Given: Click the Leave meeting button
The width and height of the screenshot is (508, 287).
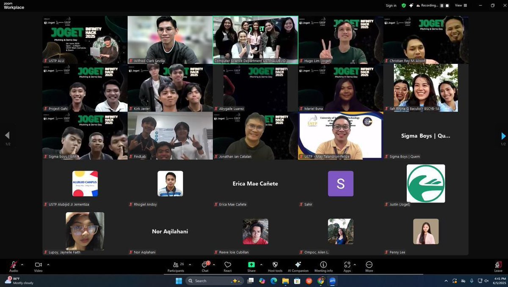Looking at the screenshot, I should click(x=498, y=266).
